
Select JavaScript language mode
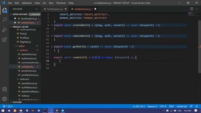coord(182,106)
